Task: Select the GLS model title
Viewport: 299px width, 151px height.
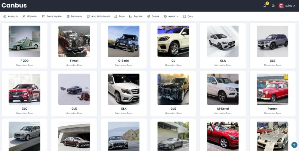Action: click(173, 109)
